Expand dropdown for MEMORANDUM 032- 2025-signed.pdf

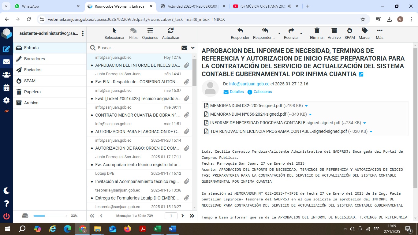point(306,106)
